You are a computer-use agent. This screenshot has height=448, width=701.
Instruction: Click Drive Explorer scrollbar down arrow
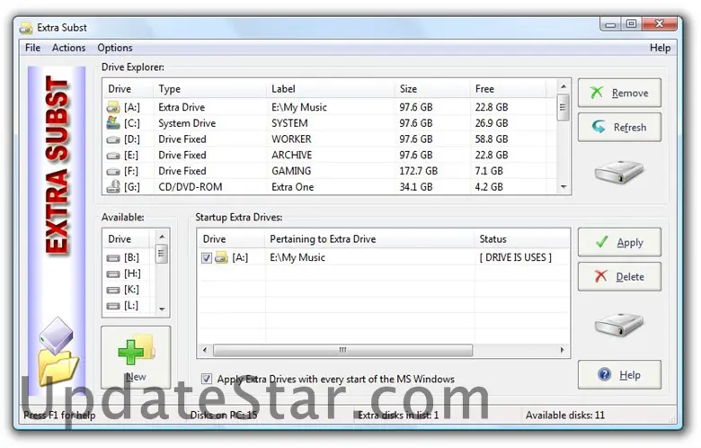point(563,187)
